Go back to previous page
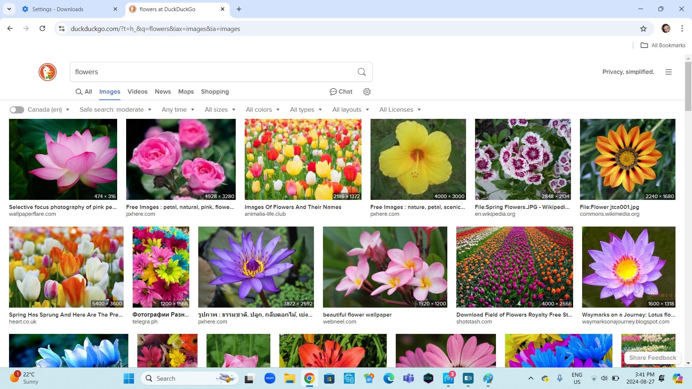This screenshot has width=692, height=389. (10, 28)
